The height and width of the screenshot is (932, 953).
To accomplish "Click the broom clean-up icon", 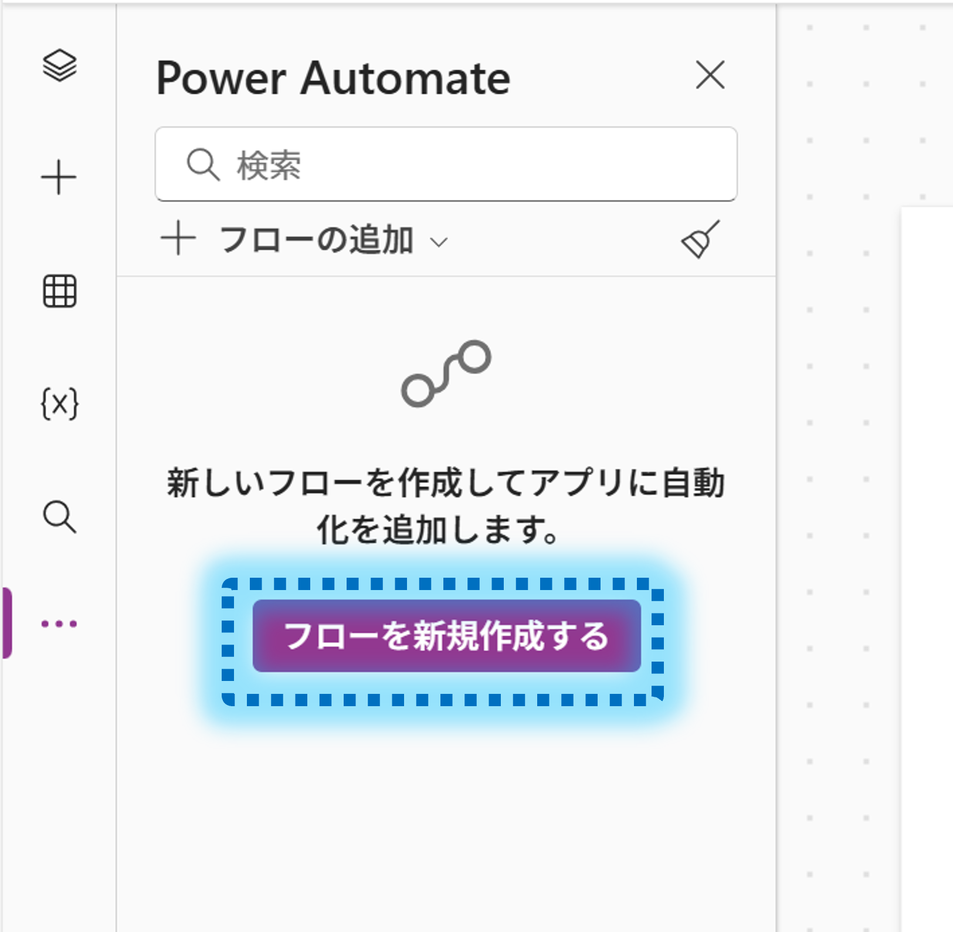I will [x=700, y=239].
